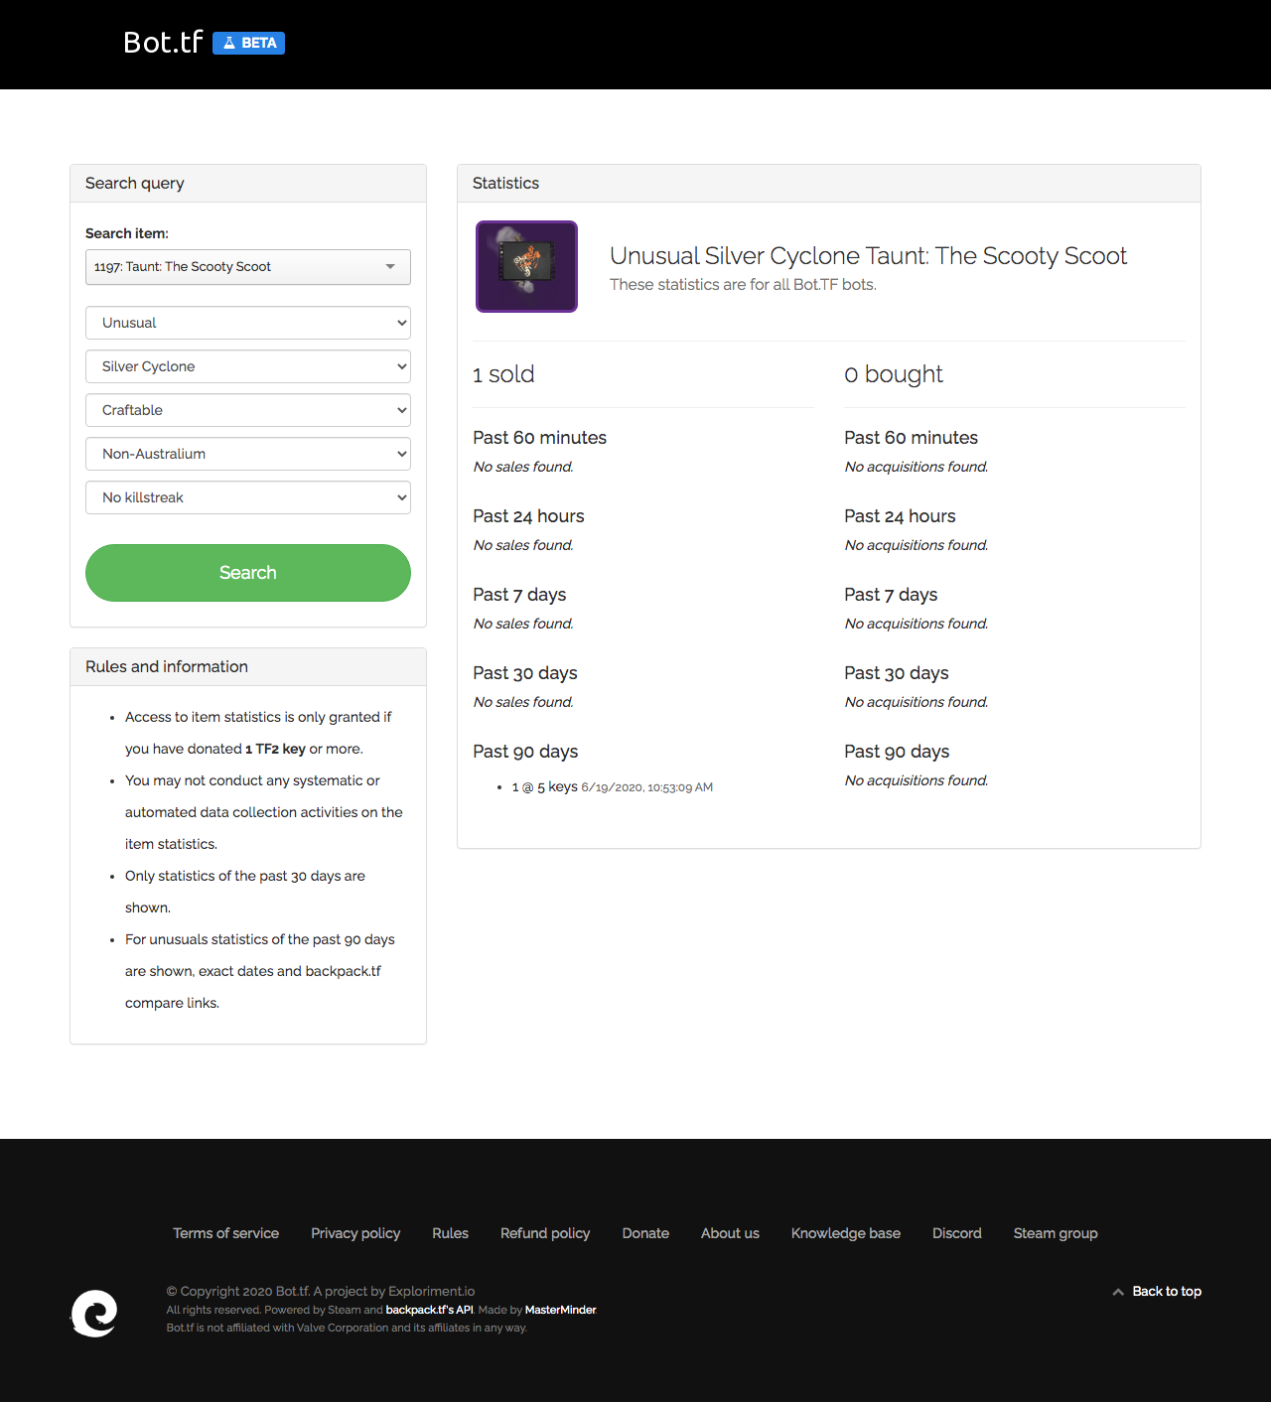Visit the Knowledge base link
Image resolution: width=1271 pixels, height=1402 pixels.
pos(846,1233)
